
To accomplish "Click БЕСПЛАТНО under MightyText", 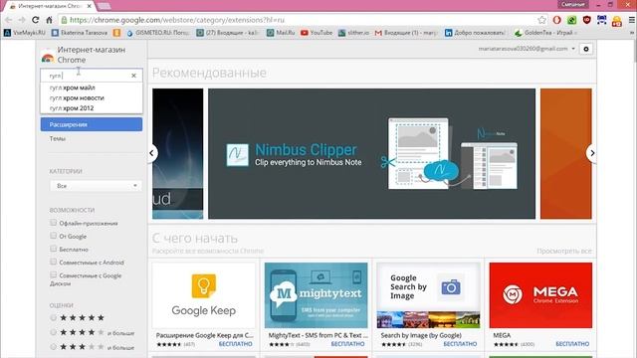I will tap(347, 344).
